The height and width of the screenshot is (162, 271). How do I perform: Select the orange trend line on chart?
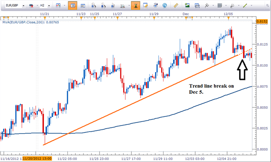coord(141,100)
